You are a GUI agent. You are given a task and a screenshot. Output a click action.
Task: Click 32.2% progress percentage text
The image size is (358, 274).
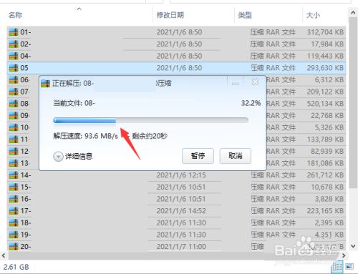(251, 103)
